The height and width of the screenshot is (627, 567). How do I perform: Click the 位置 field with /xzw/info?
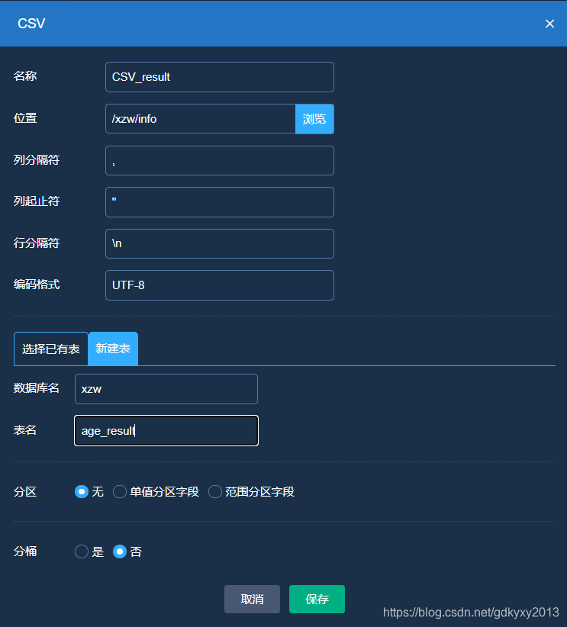[201, 119]
